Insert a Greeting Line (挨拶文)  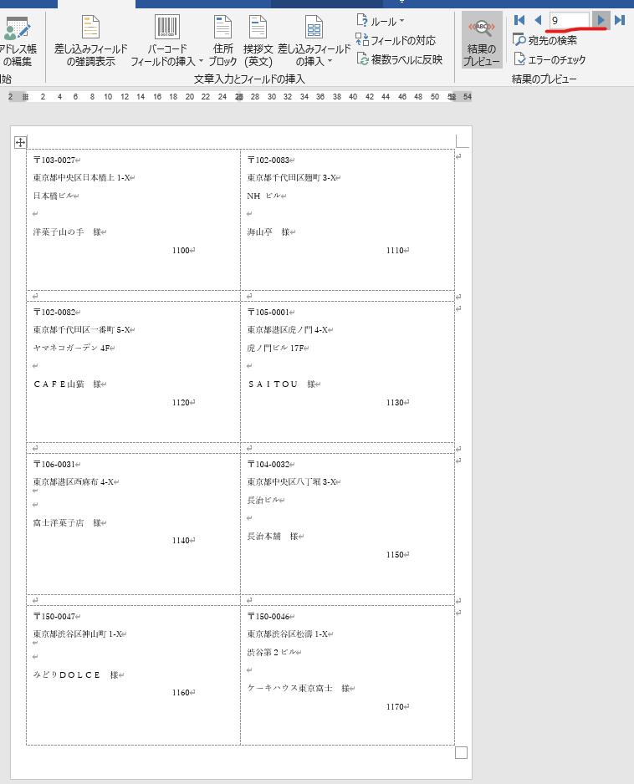258,40
